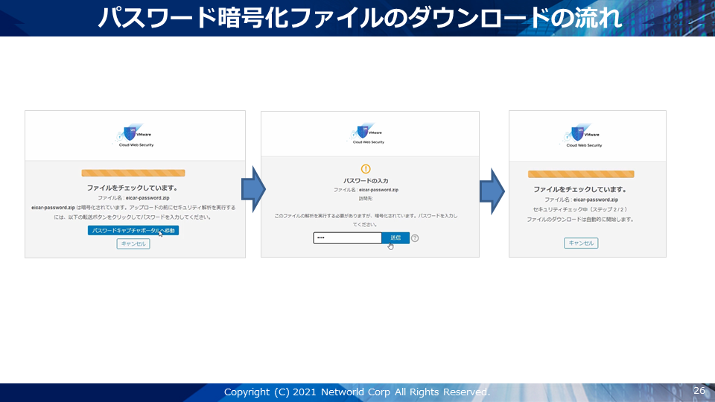Click the slide page number 26
This screenshot has height=402, width=715.
tap(699, 391)
